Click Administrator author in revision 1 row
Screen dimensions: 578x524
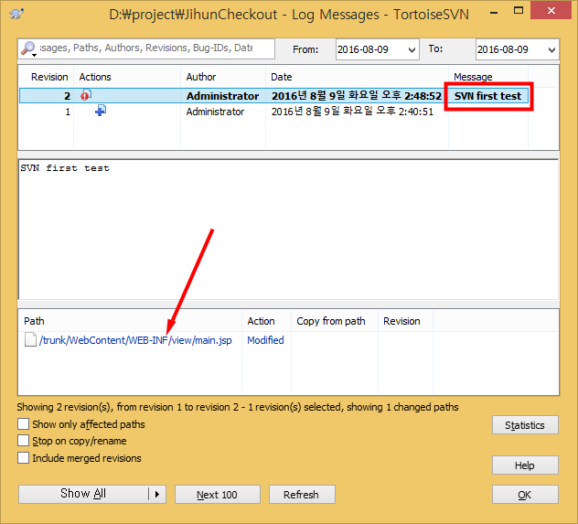click(x=215, y=112)
